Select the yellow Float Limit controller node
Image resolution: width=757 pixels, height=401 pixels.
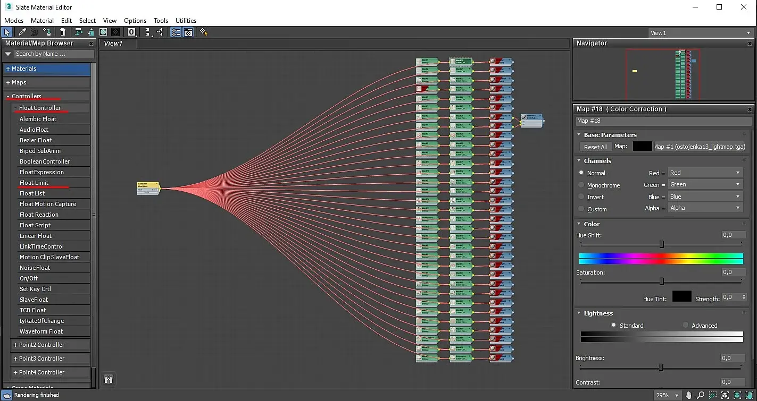tap(148, 188)
